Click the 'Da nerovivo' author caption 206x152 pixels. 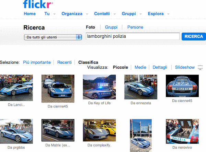click(182, 148)
